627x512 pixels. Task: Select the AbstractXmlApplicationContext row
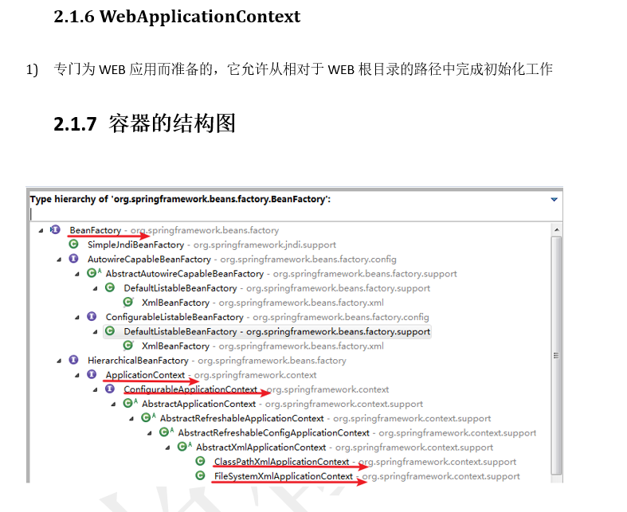(344, 447)
